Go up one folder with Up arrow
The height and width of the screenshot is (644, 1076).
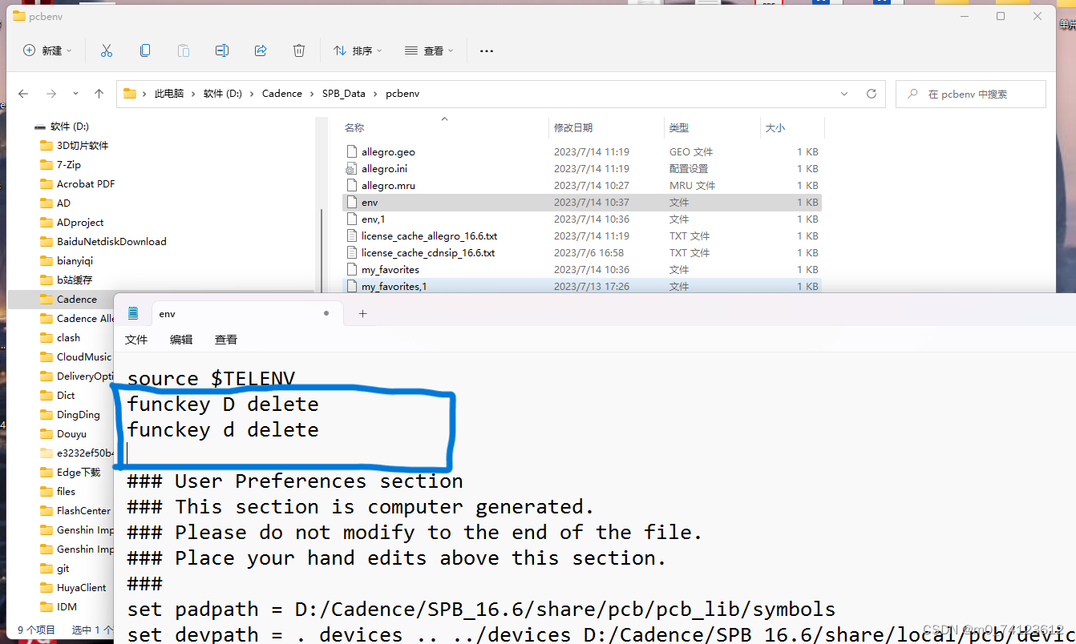click(99, 94)
